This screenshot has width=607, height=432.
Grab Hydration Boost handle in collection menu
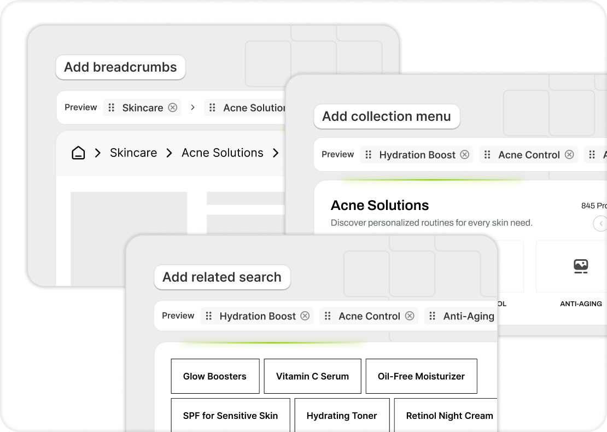tap(369, 155)
